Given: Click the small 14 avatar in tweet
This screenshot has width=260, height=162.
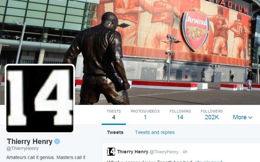Looking at the screenshot, I should click(111, 151).
